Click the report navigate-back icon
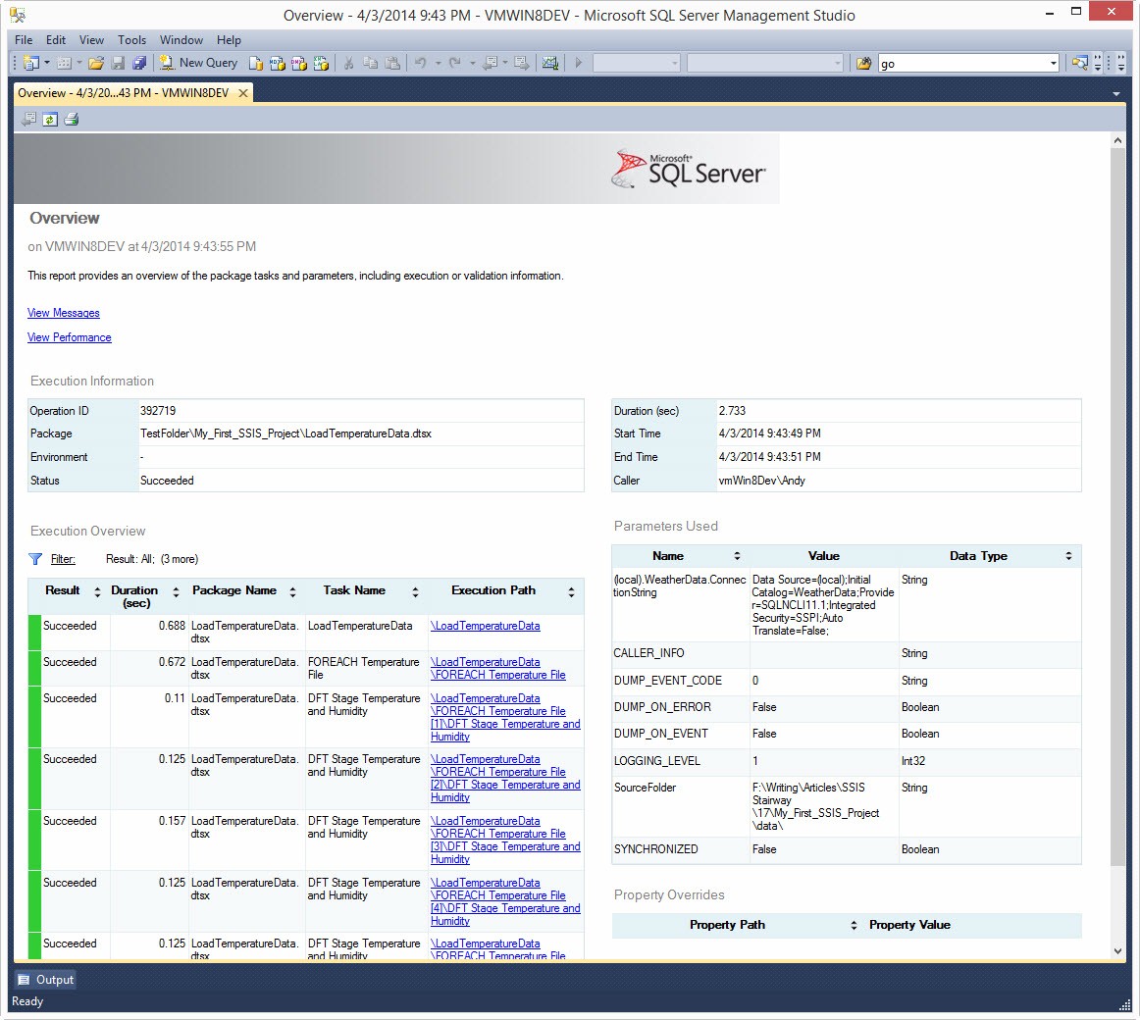The height and width of the screenshot is (1020, 1140). (29, 120)
